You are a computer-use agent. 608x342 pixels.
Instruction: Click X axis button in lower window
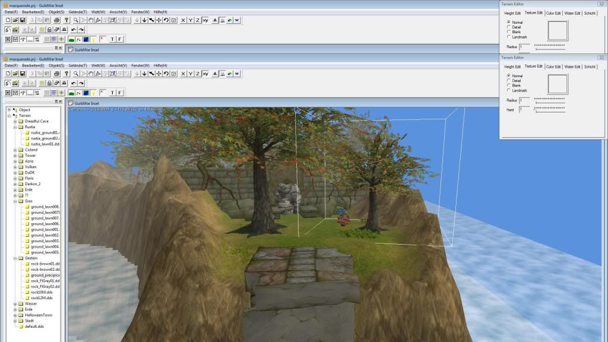[183, 74]
